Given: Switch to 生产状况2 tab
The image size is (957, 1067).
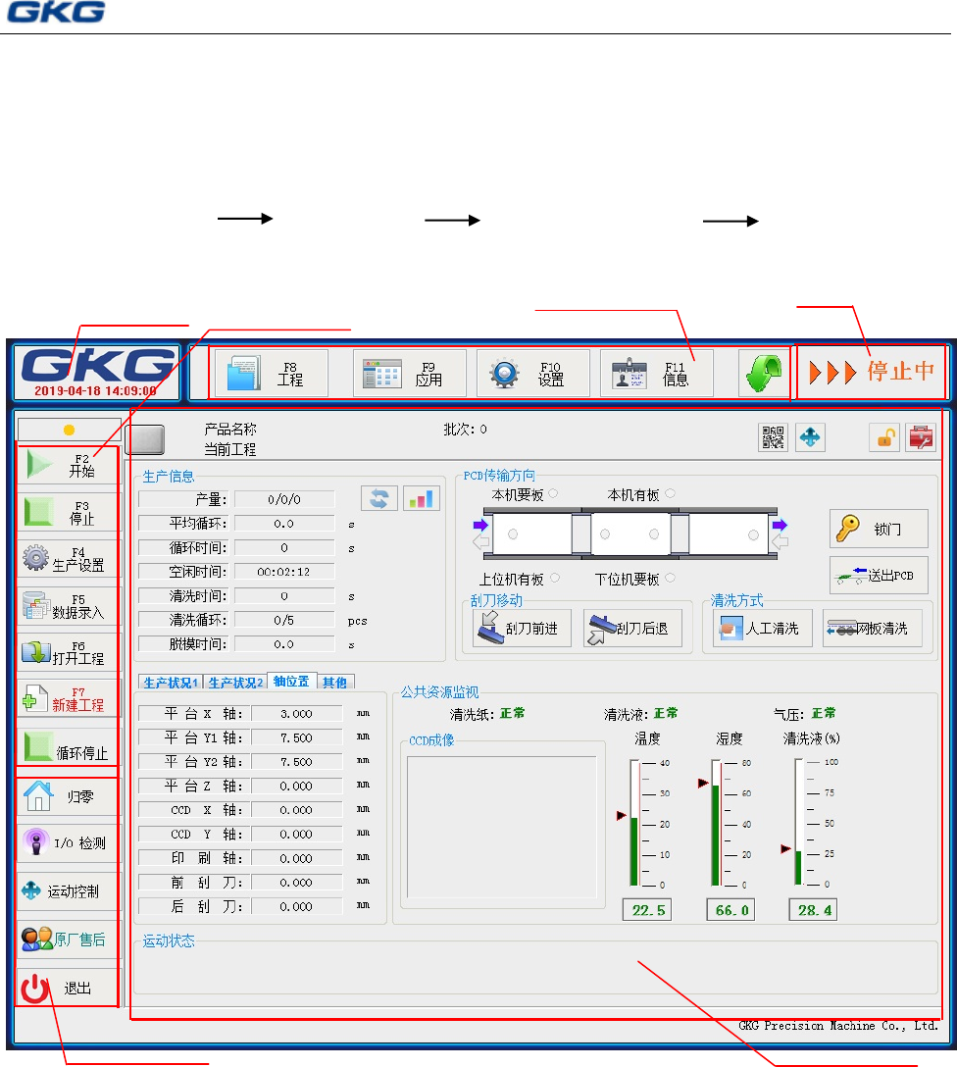Looking at the screenshot, I should point(235,683).
